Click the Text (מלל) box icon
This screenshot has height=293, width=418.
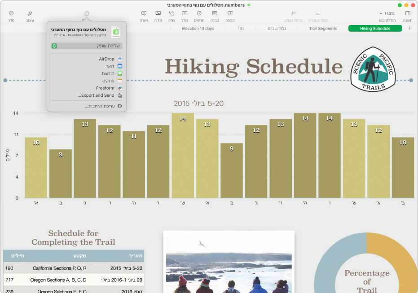[185, 13]
